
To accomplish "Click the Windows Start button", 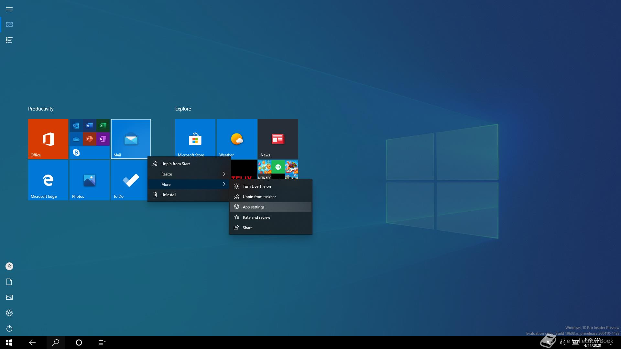I will coord(9,343).
